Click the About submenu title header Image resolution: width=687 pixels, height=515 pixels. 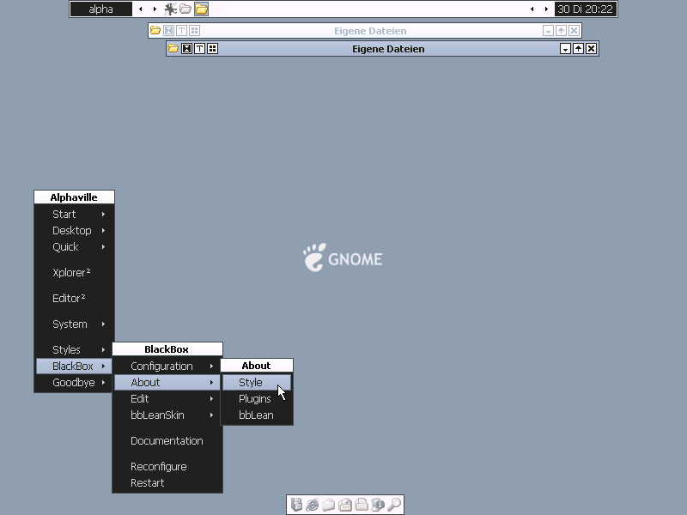pyautogui.click(x=257, y=366)
